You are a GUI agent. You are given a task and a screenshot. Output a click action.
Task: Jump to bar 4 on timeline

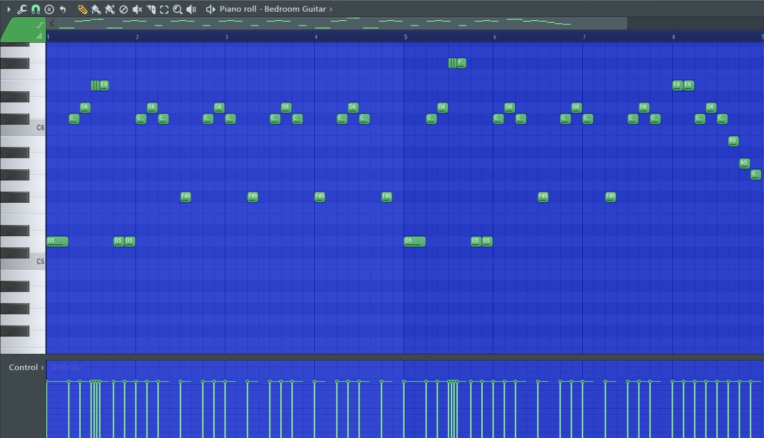[316, 36]
